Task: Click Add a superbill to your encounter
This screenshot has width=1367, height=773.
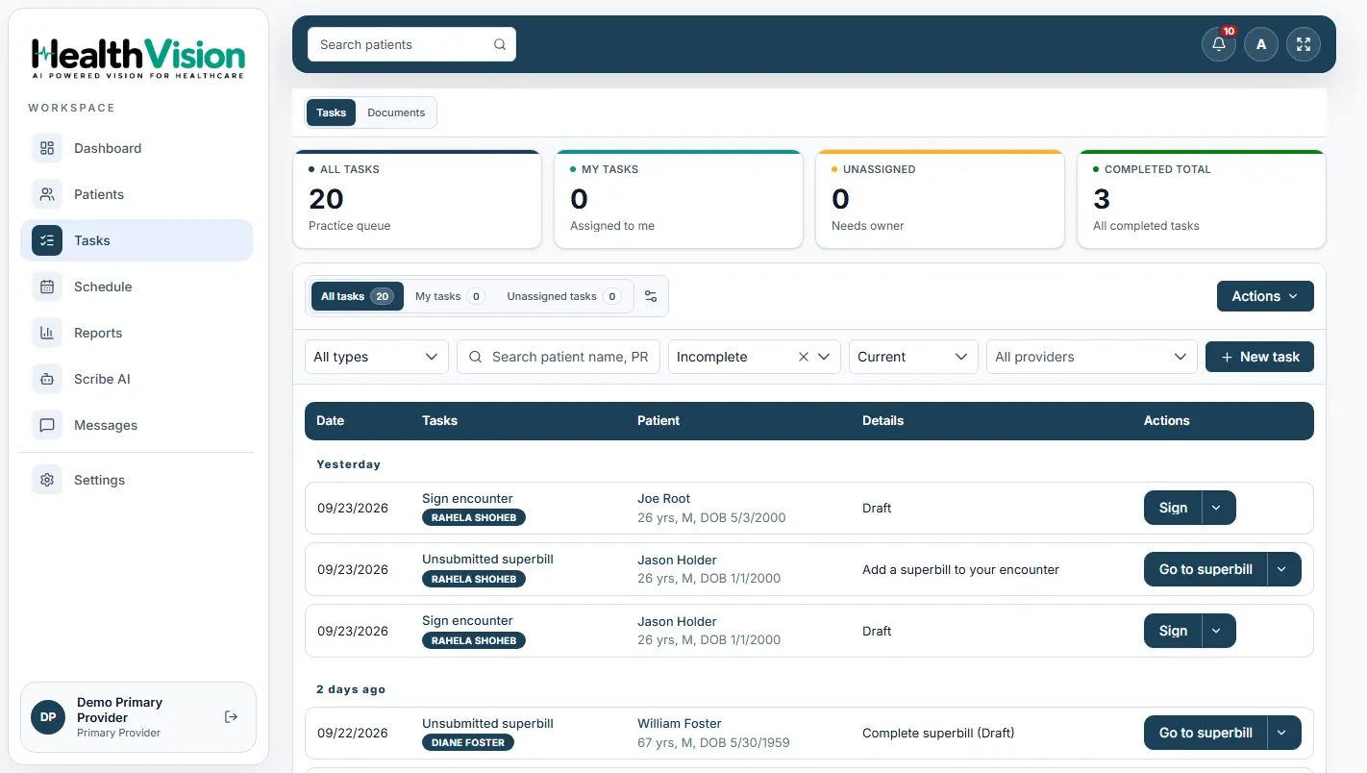Action: 960,569
